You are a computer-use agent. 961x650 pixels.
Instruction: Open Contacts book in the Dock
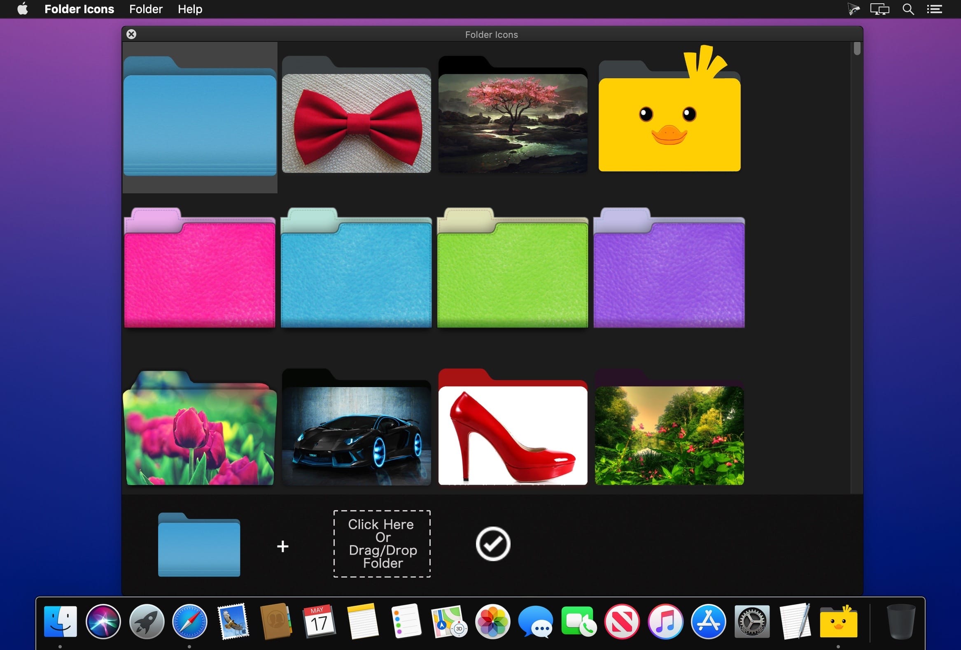coord(276,622)
